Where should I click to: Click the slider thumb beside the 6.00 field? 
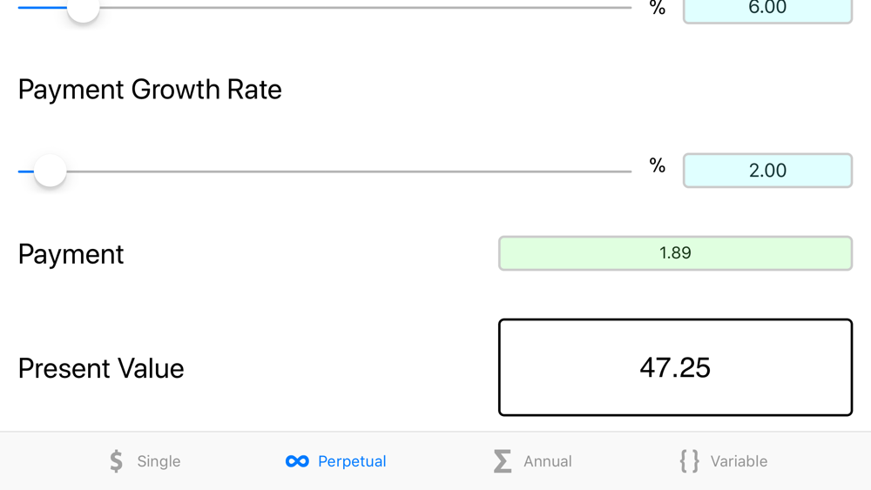point(84,8)
